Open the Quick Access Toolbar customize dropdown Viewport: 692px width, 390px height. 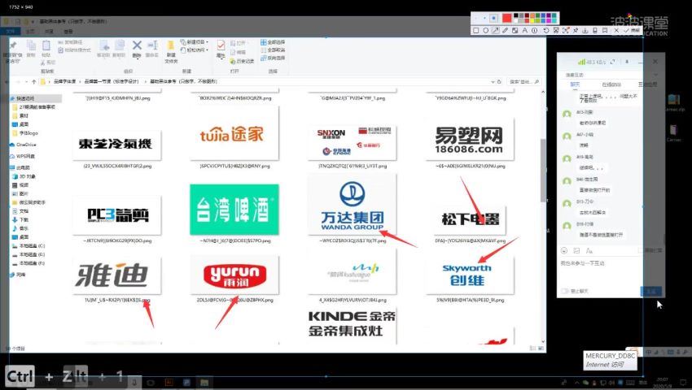pos(33,22)
